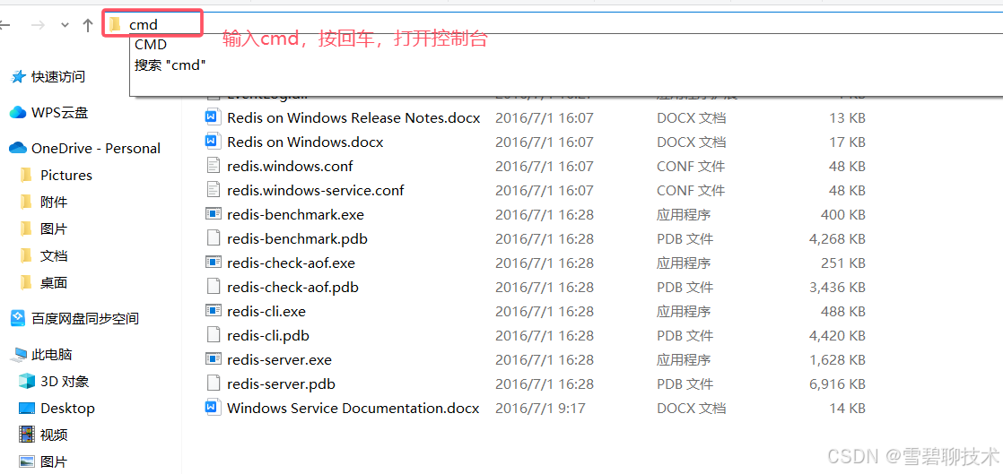Click the Pictures folder icon
The width and height of the screenshot is (1003, 474).
(x=26, y=175)
